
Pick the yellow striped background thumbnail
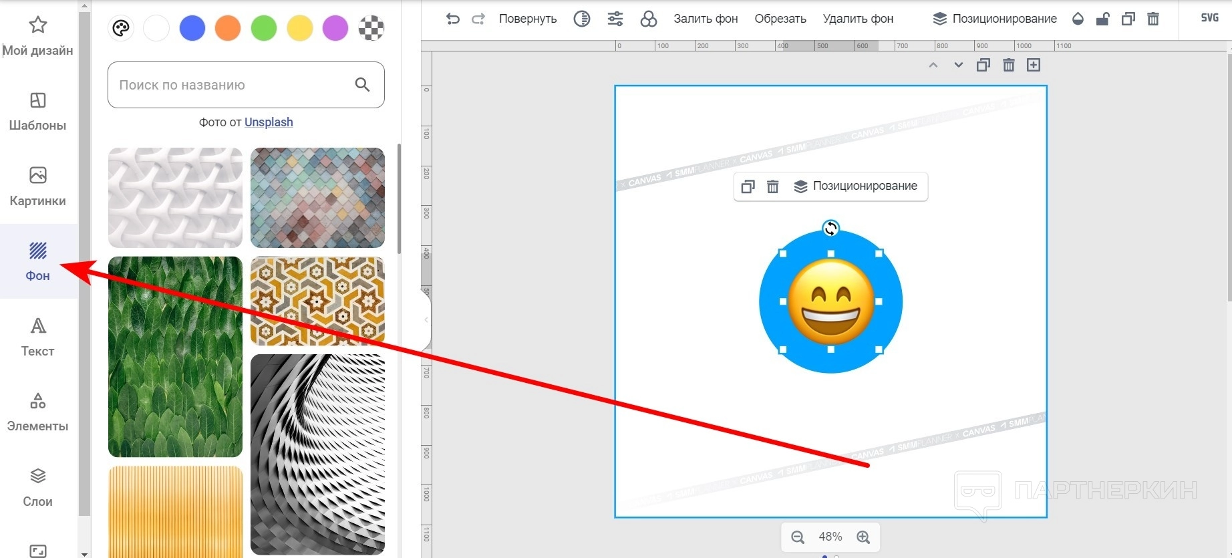175,512
